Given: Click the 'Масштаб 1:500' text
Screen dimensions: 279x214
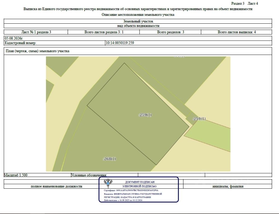Looking at the screenshot, I should tap(16, 175).
